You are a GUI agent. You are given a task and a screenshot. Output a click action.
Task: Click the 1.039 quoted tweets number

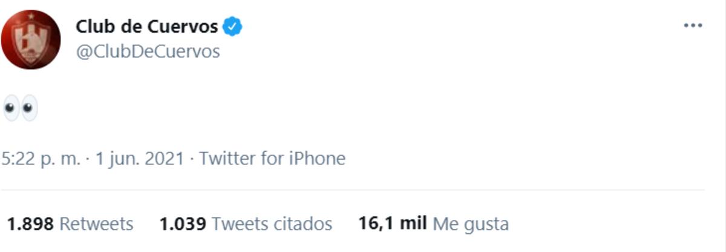pos(183,224)
